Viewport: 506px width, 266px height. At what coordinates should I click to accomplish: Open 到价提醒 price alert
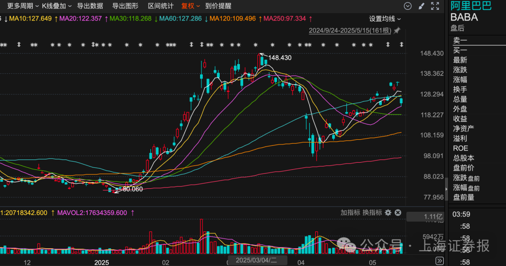pos(218,6)
